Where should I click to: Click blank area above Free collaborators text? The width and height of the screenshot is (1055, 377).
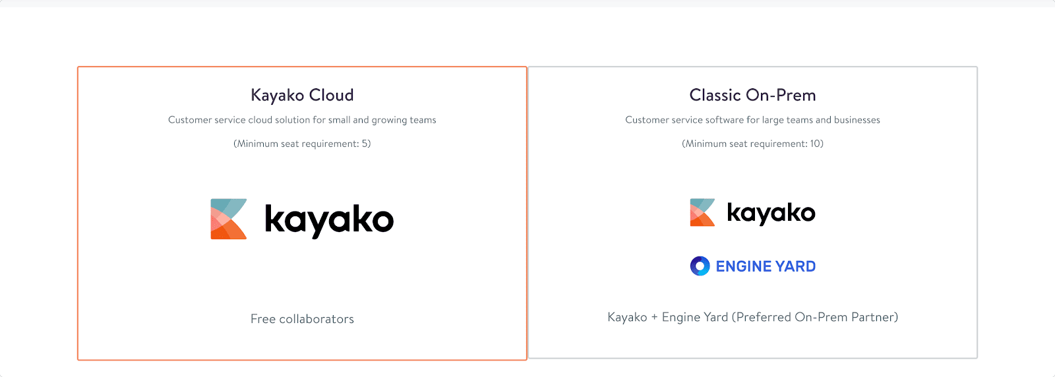302,283
